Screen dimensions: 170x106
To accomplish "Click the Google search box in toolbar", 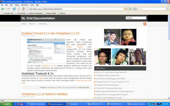I will click(x=152, y=9).
